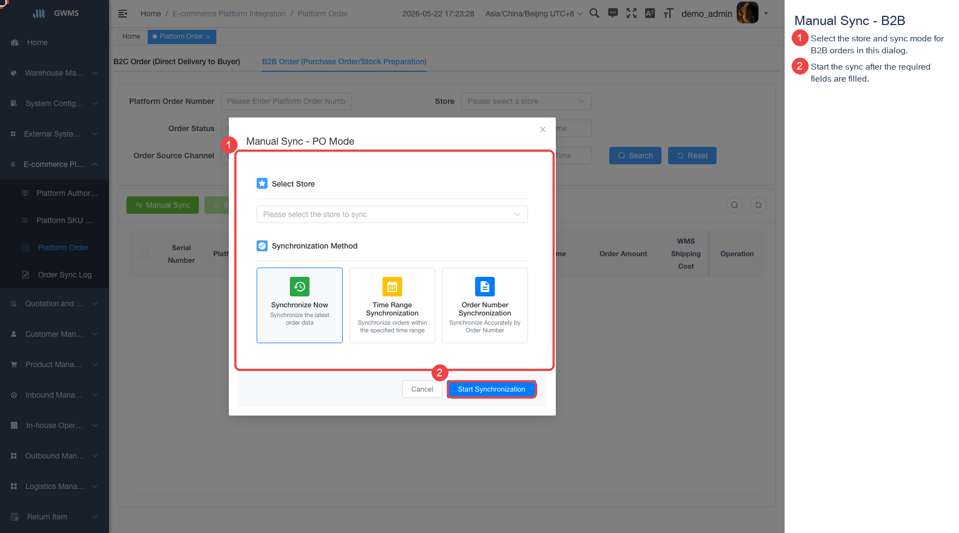Expand Warehouse Management sidebar menu
Viewport: 959px width, 533px height.
54,73
